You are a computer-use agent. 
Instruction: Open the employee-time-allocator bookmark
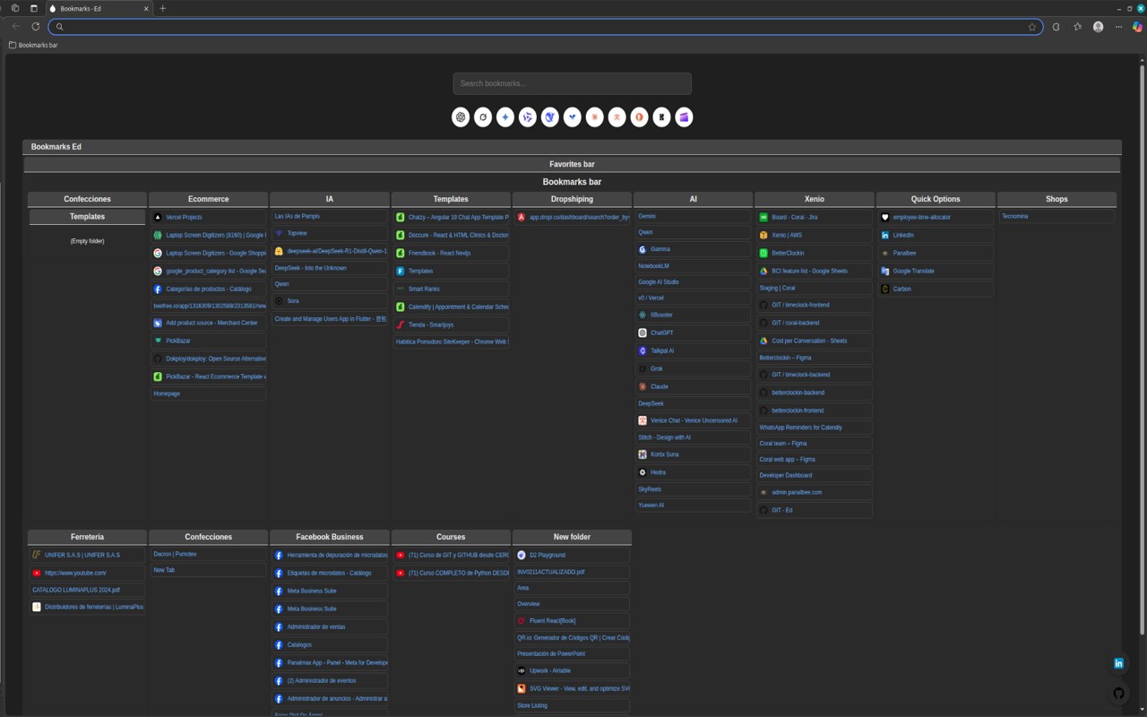coord(936,217)
